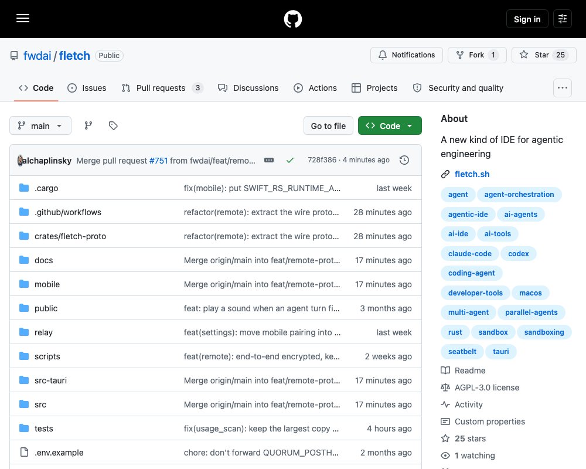View branches via the branch icon
This screenshot has height=469, width=586.
click(x=88, y=125)
